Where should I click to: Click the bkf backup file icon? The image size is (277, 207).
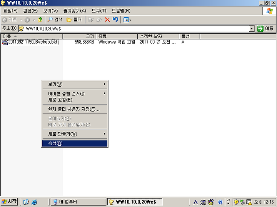[x=5, y=42]
